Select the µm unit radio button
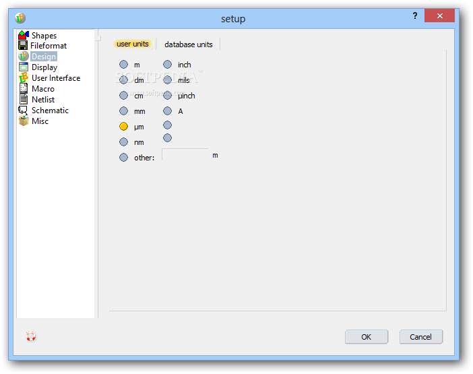This screenshot has width=473, height=374. (x=123, y=127)
